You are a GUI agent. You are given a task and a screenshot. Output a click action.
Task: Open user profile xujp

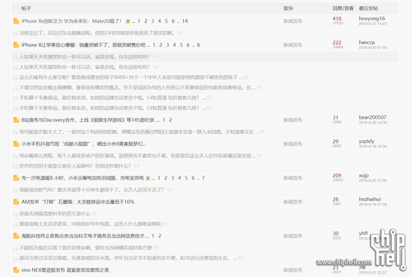click(364, 175)
